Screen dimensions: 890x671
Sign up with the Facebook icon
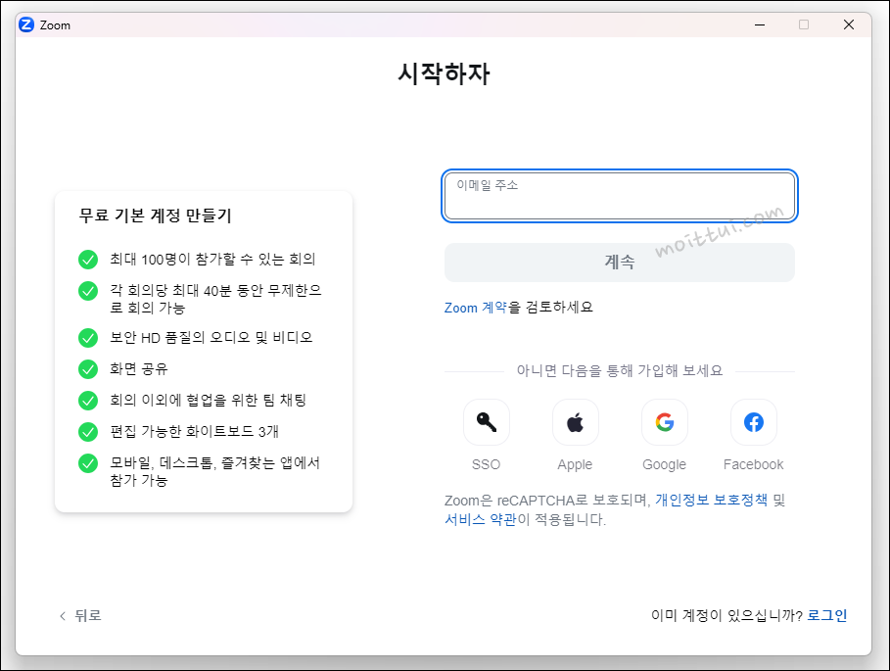tap(753, 422)
